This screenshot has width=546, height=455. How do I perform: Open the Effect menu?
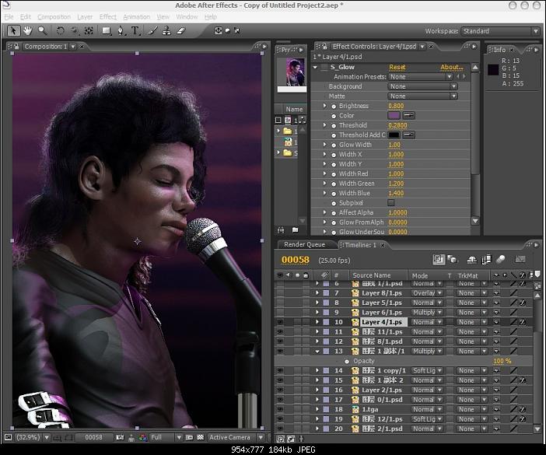108,16
